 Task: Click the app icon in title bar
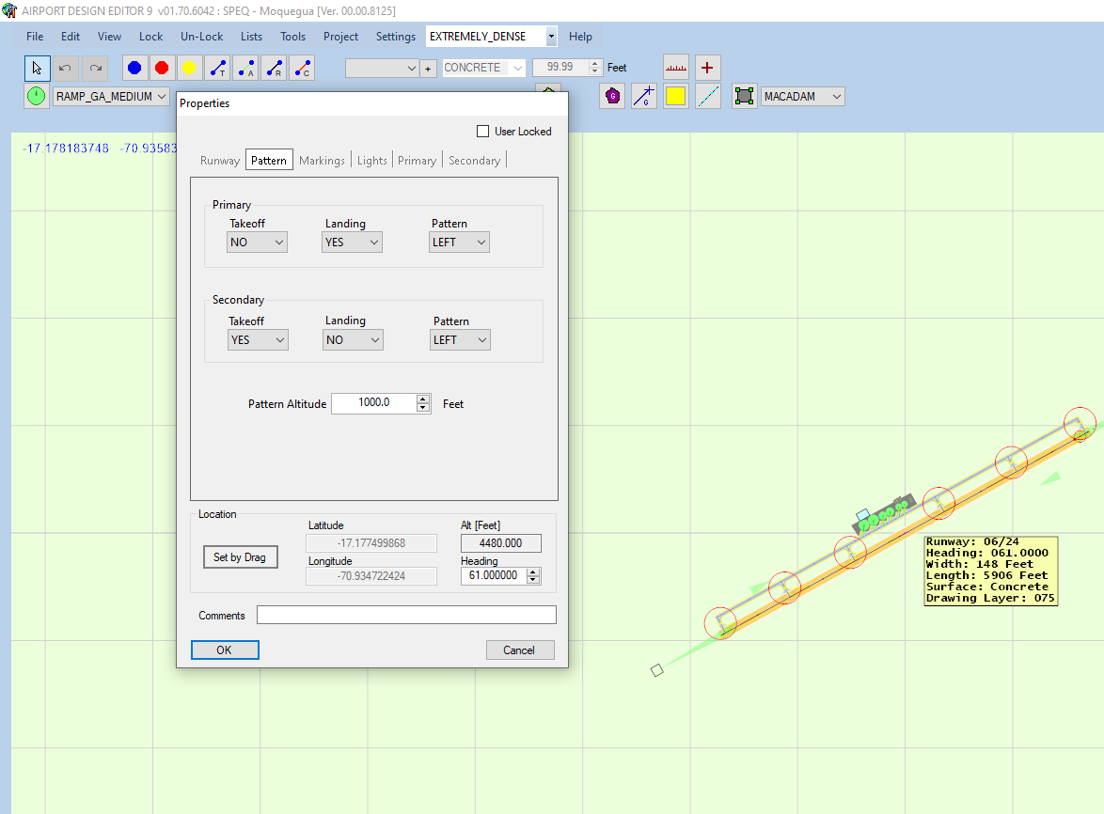tap(9, 10)
